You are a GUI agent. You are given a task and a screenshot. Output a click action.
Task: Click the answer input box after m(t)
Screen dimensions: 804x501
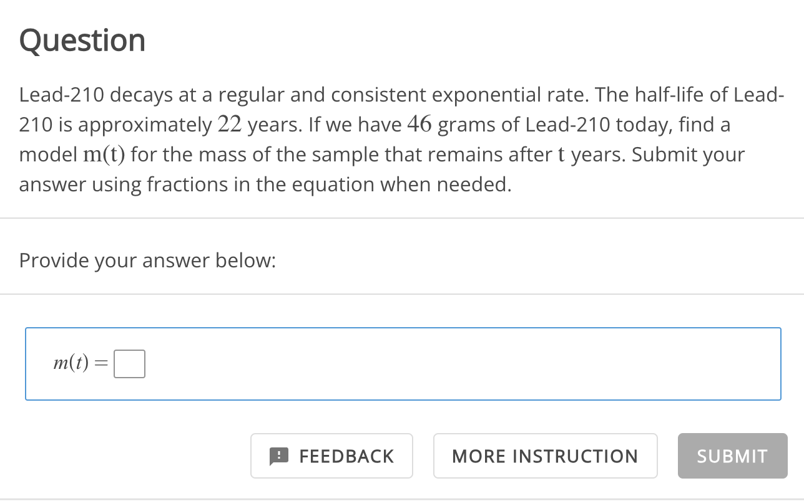tap(129, 363)
